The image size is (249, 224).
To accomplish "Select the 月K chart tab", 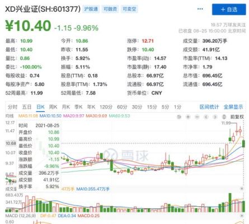I will [65, 107].
